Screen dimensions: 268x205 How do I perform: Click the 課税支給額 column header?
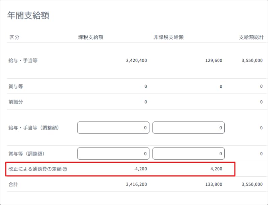pos(91,37)
